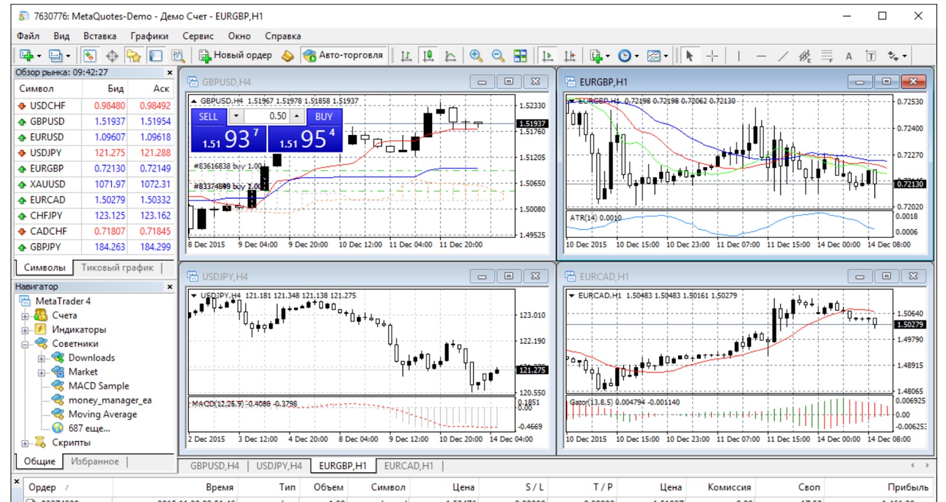Toggle the Chart Shift icon
Viewport: 946px width, 502px height.
pos(569,56)
